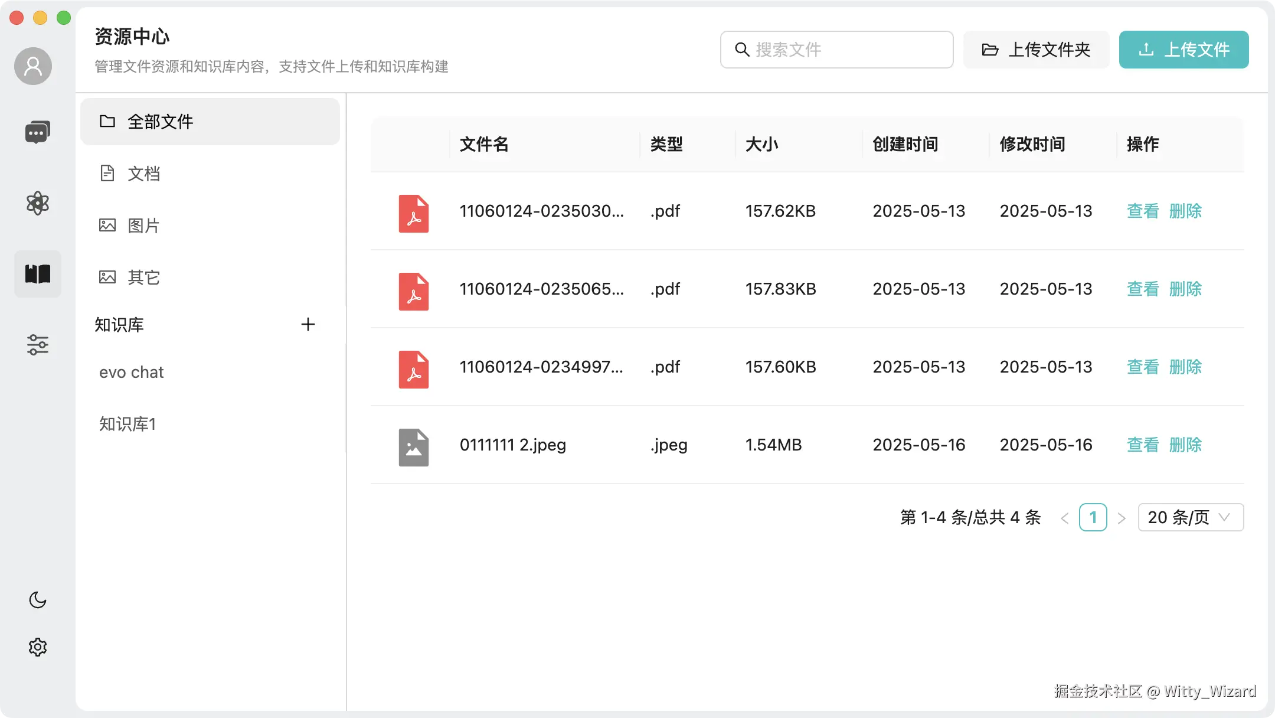
Task: Switch to the 文档 category
Action: tap(143, 173)
